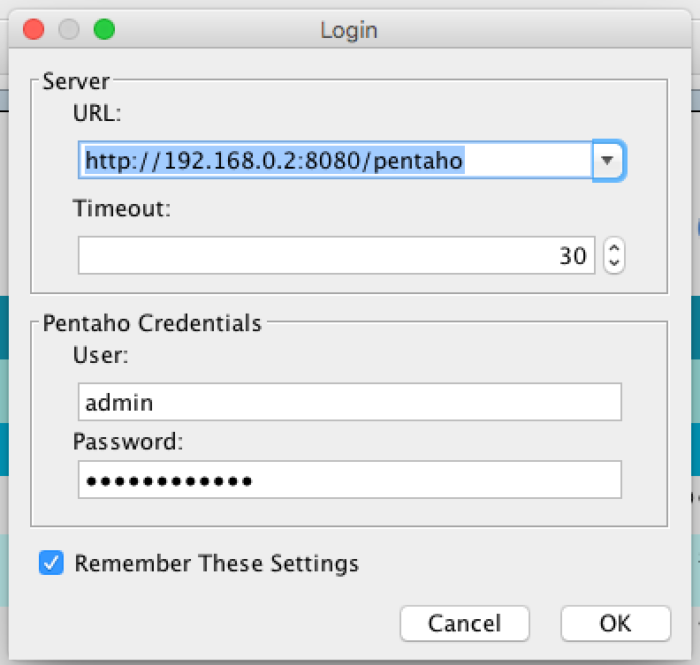
Task: Click the URL text field
Action: click(x=336, y=160)
